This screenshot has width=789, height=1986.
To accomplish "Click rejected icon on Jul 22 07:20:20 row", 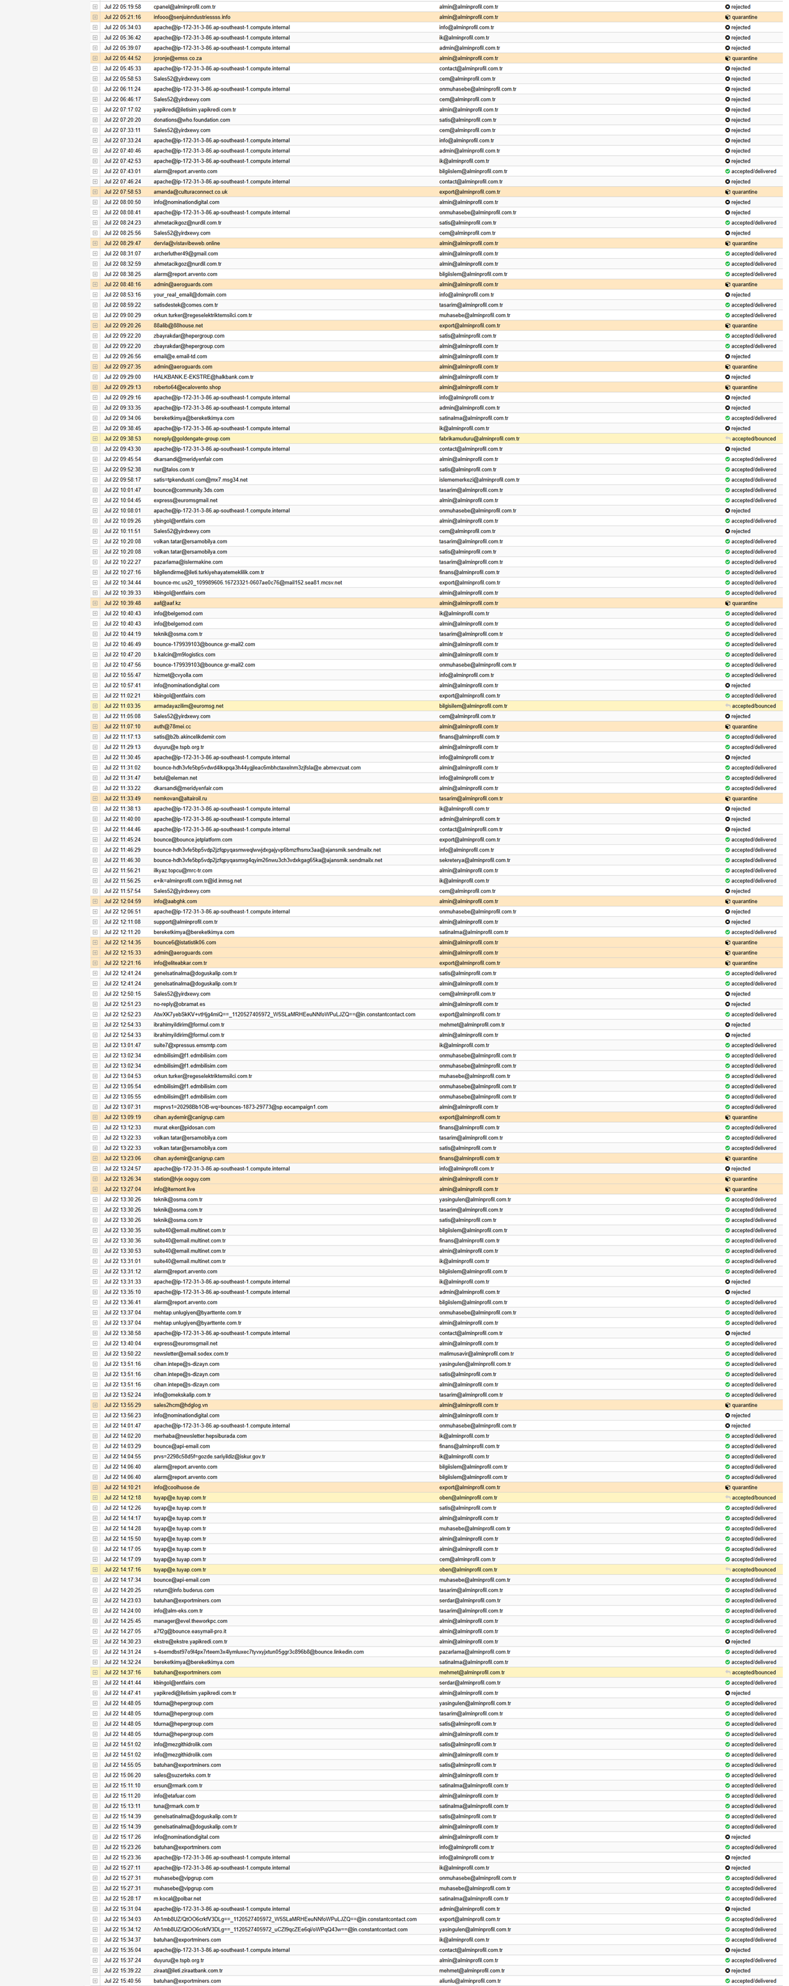I will coord(728,120).
